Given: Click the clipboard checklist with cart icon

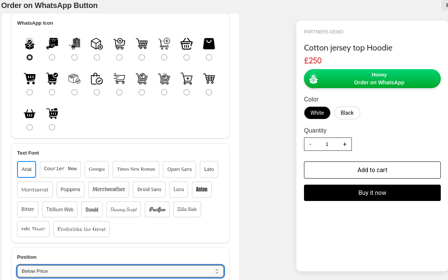Looking at the screenshot, I should [74, 44].
